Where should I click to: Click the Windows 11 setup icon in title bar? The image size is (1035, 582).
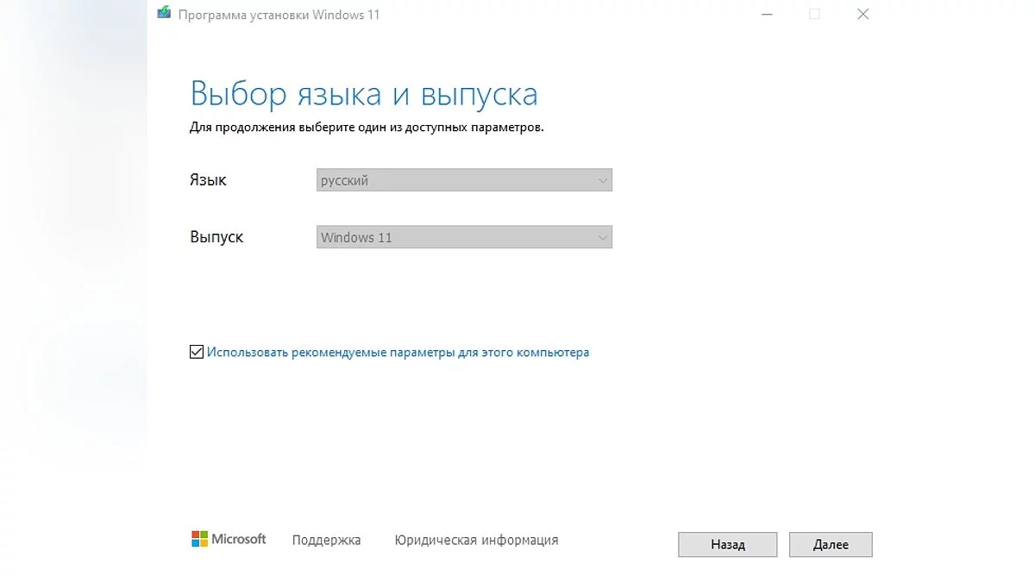[163, 15]
